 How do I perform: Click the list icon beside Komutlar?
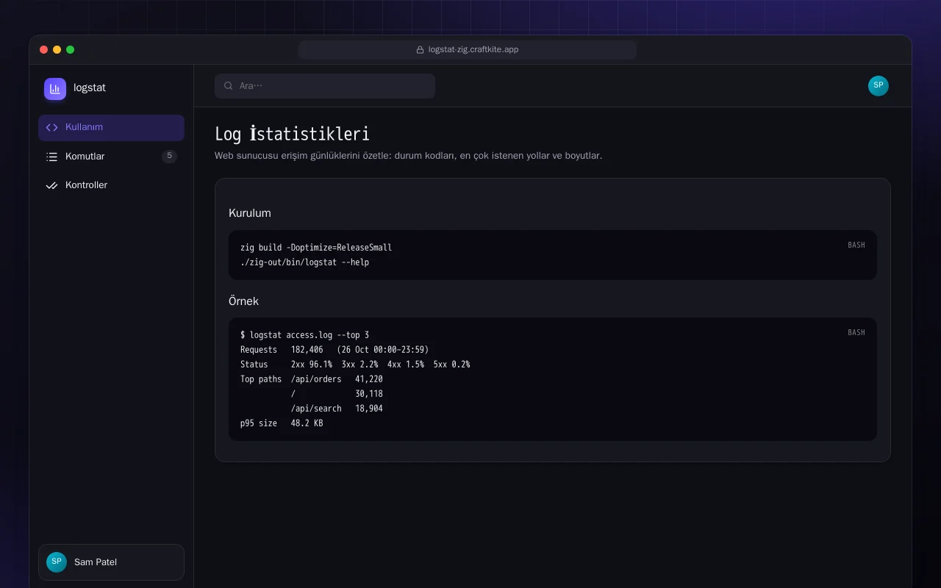pos(51,157)
